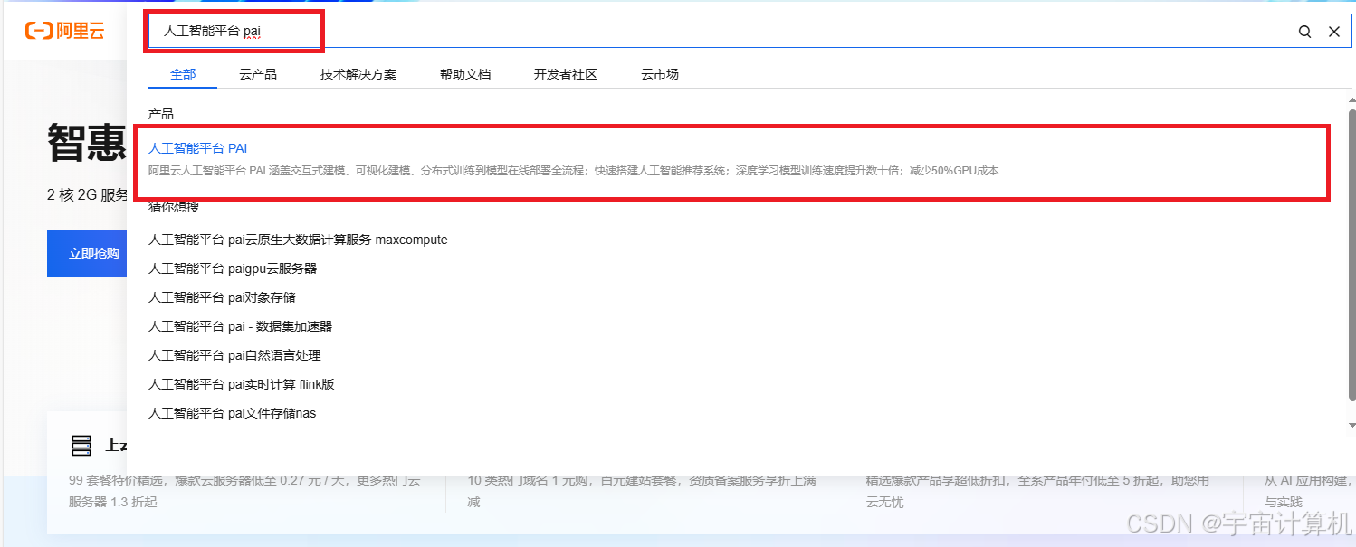Close the search panel with the X icon
This screenshot has width=1356, height=547.
pos(1333,32)
